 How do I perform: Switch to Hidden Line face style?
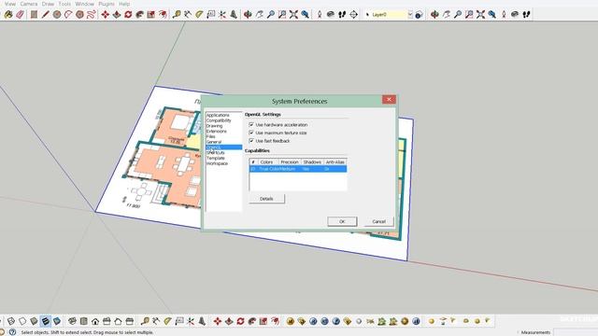tap(22, 321)
